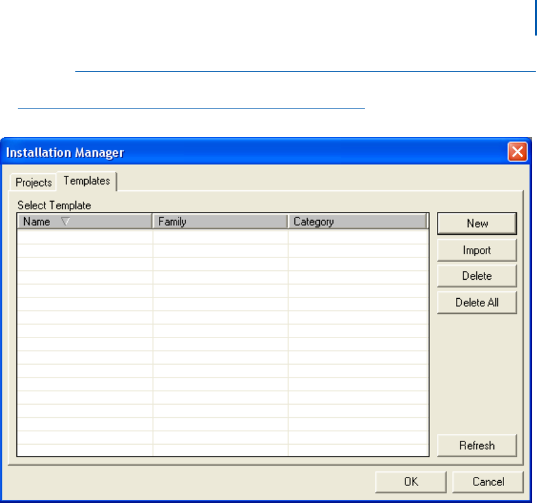Select first empty row in Name column
The height and width of the screenshot is (503, 537).
coord(84,237)
